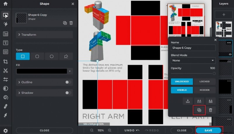The image size is (234, 134).
Task: Delete shape using Shape panel trash icon
Action: [x=71, y=23]
